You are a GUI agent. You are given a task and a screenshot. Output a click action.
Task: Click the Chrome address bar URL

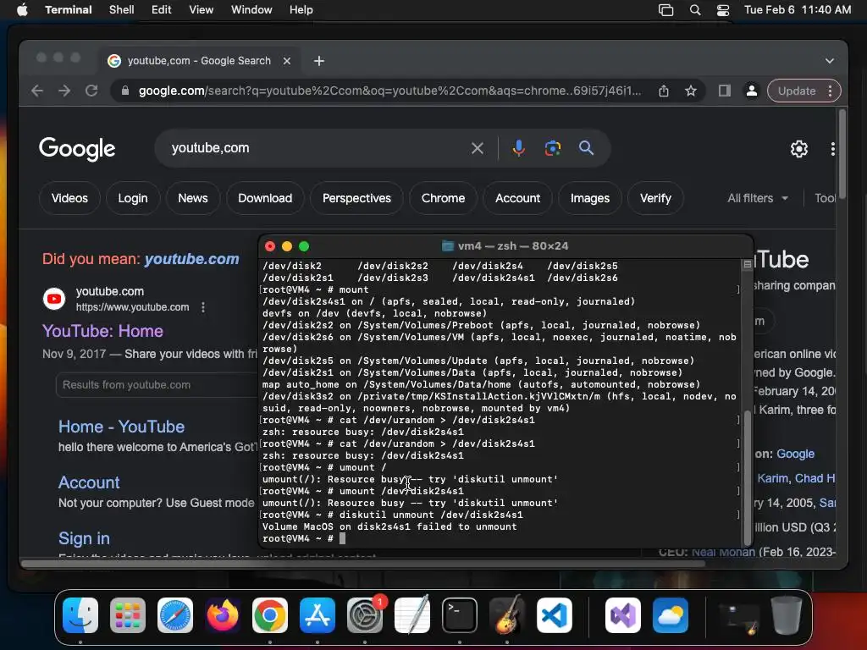pos(389,91)
